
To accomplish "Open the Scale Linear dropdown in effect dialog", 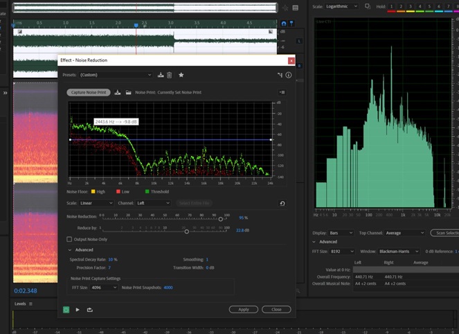I will 96,203.
